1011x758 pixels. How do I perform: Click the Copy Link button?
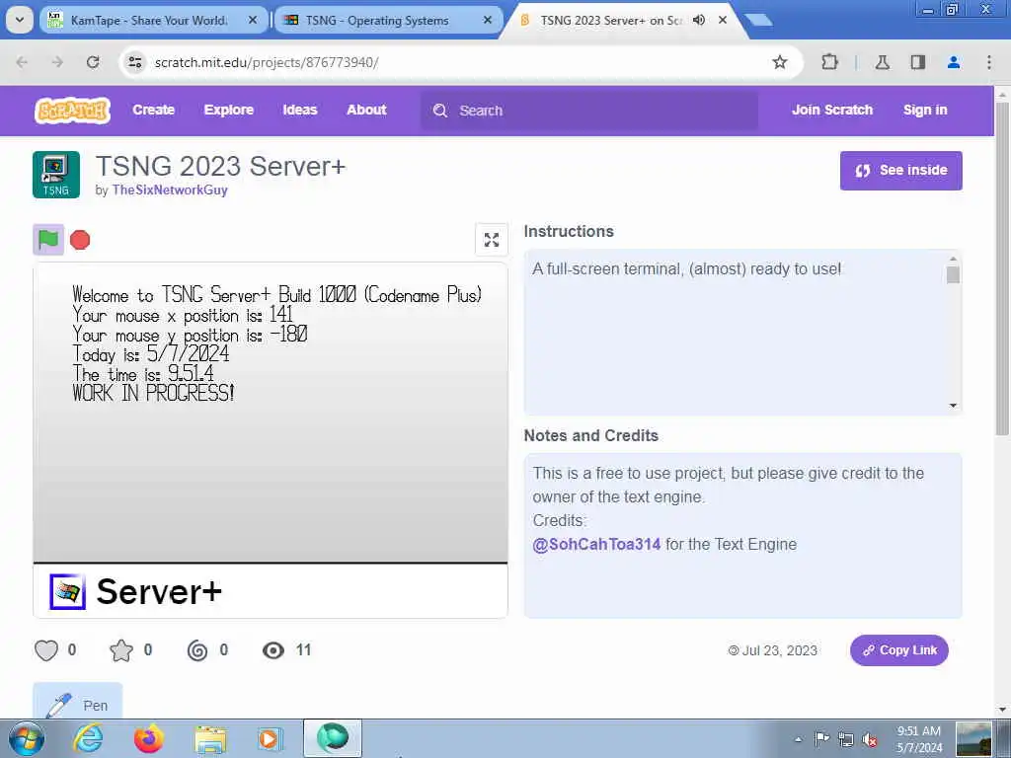pos(898,650)
